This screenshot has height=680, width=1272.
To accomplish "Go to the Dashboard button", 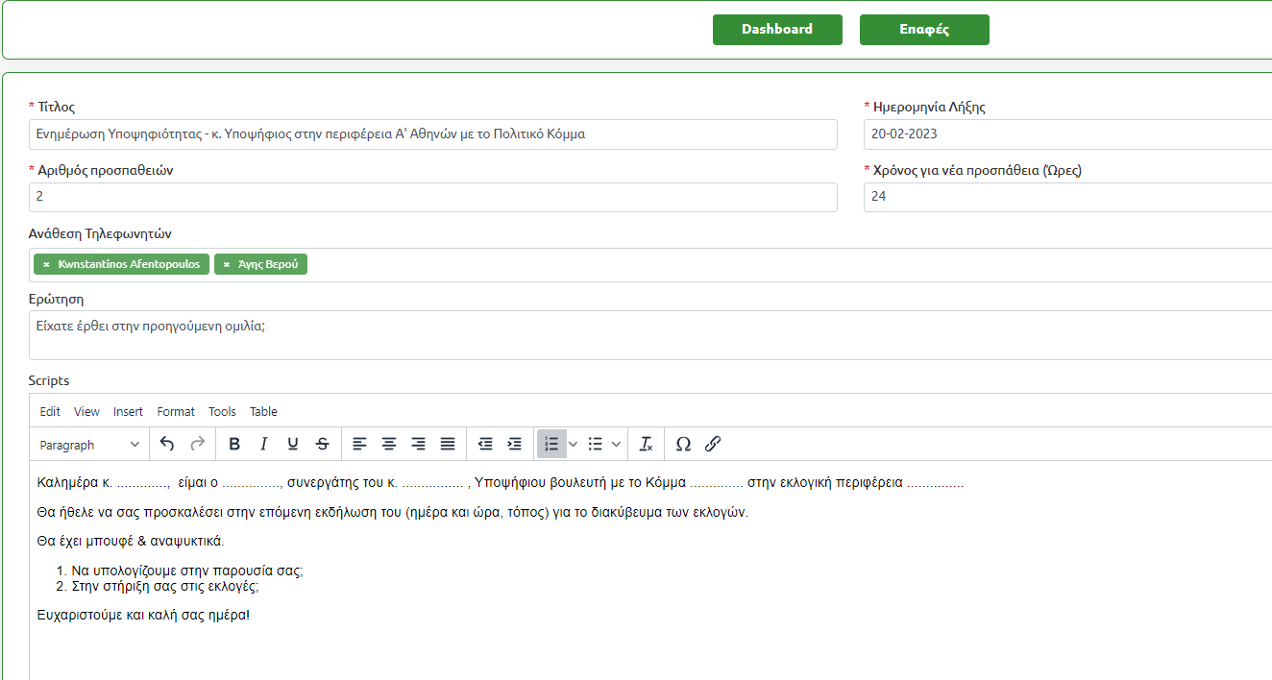I will pyautogui.click(x=776, y=30).
